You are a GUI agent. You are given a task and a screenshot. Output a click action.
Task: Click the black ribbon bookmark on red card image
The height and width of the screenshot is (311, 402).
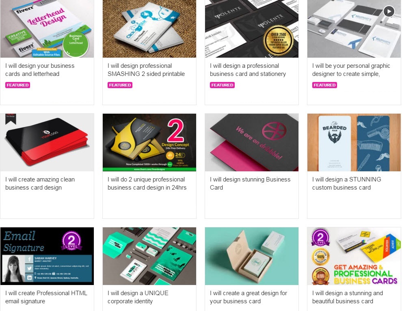pos(11,119)
